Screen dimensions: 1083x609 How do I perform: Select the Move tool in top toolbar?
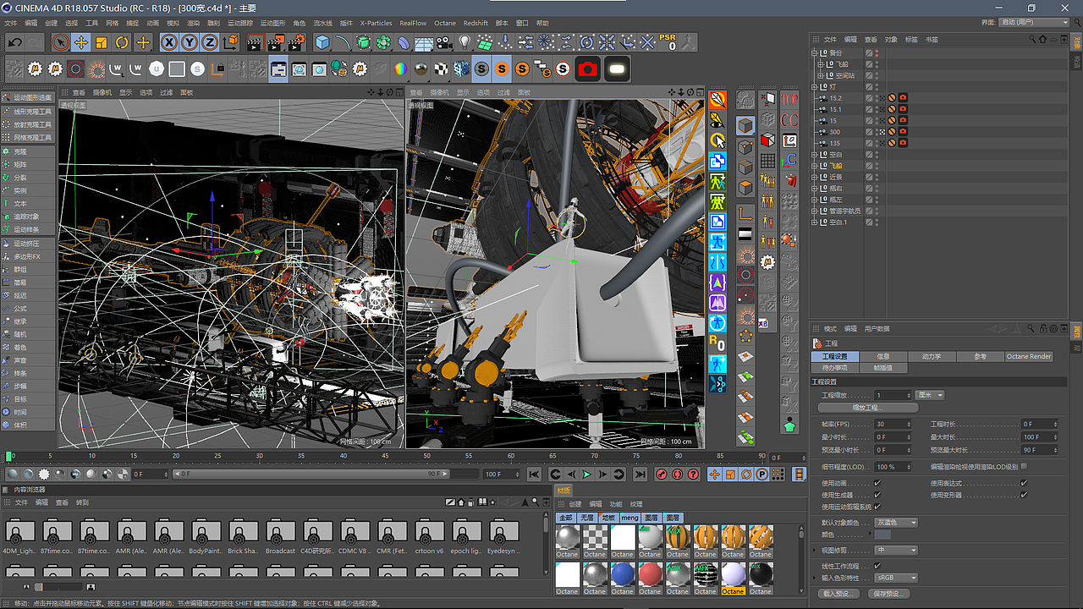coord(81,42)
